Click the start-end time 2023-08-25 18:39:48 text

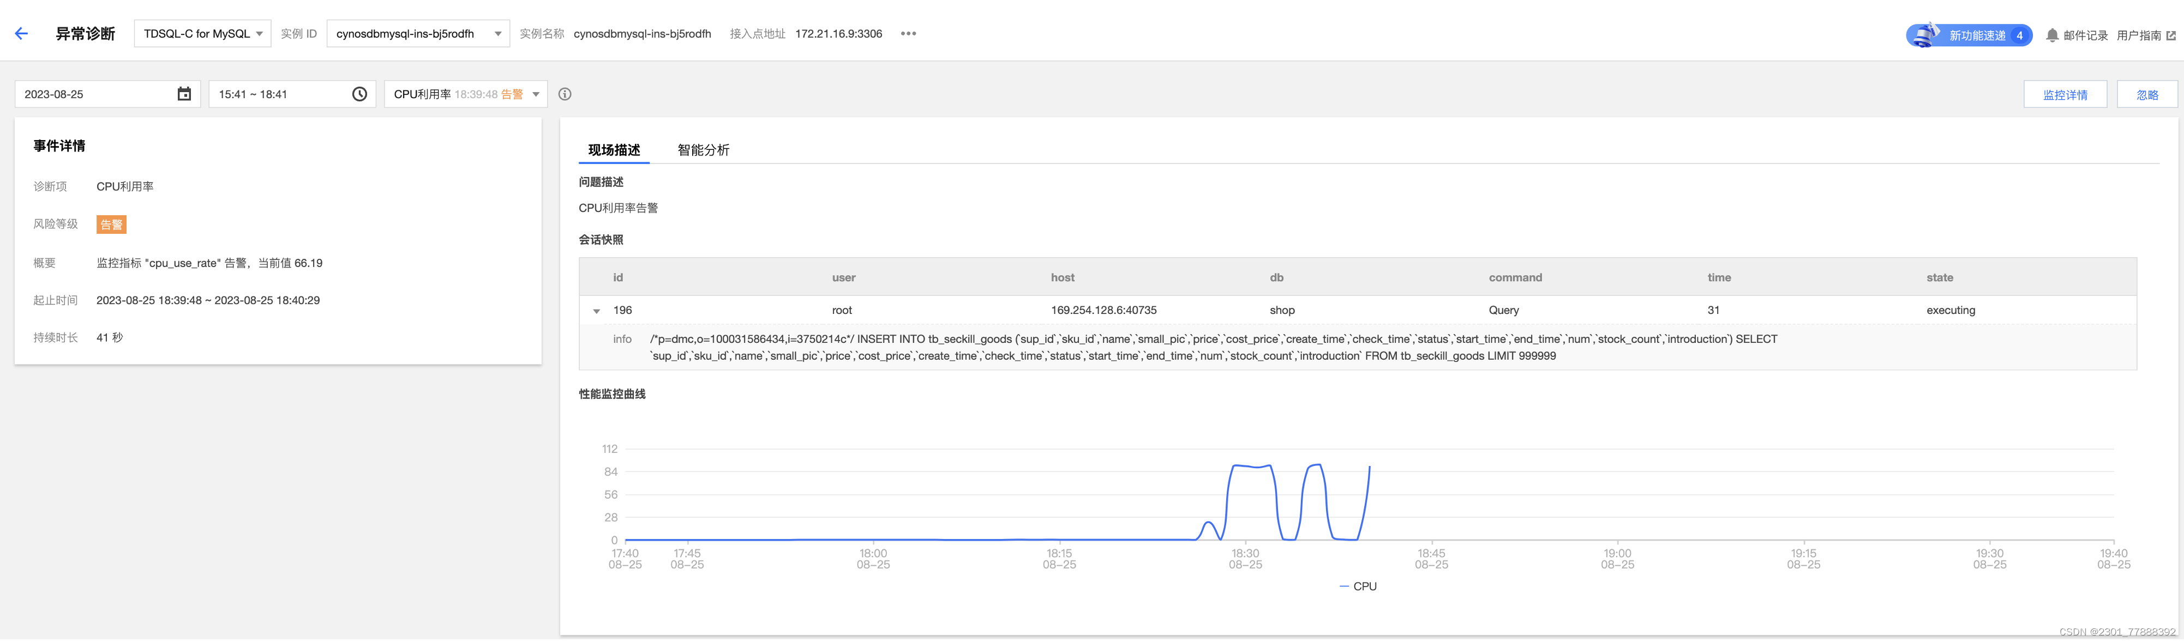[208, 300]
